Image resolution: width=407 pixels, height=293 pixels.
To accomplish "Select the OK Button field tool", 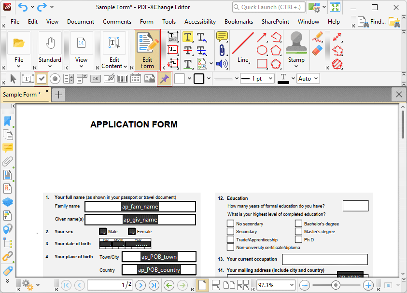I will click(x=96, y=79).
